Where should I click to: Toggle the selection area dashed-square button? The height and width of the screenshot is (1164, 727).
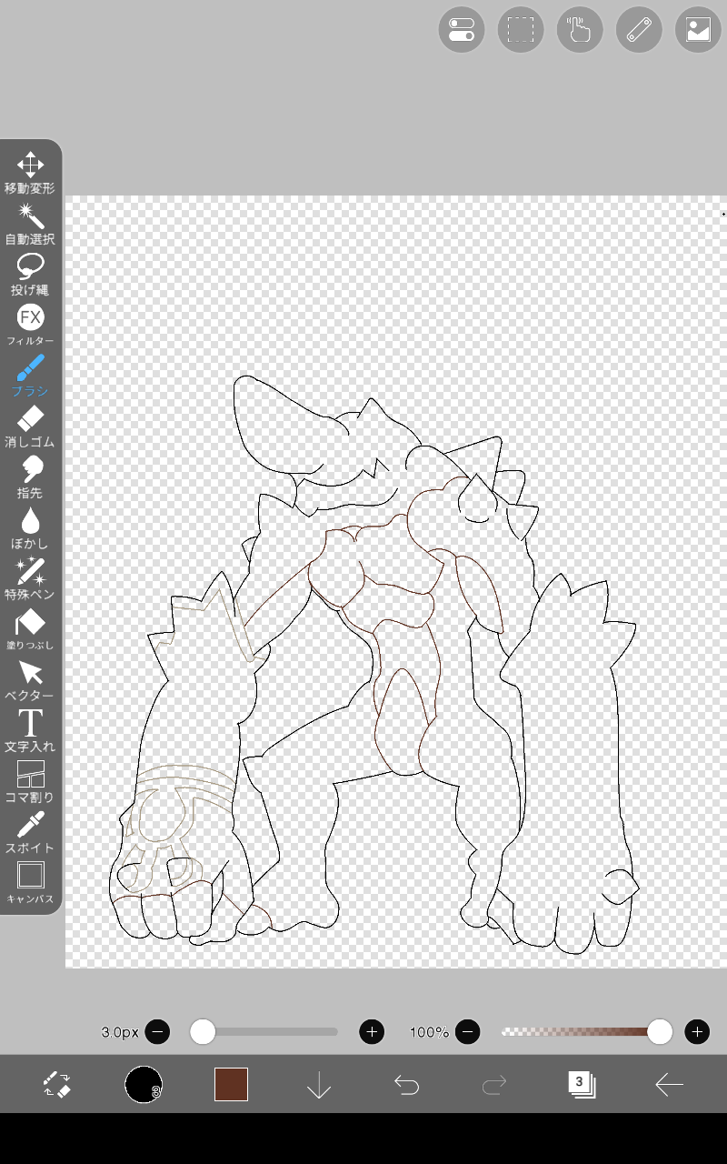(x=521, y=30)
